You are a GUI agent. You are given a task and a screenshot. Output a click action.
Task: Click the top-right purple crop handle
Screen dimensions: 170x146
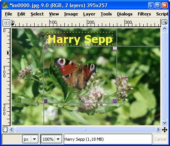point(115,48)
